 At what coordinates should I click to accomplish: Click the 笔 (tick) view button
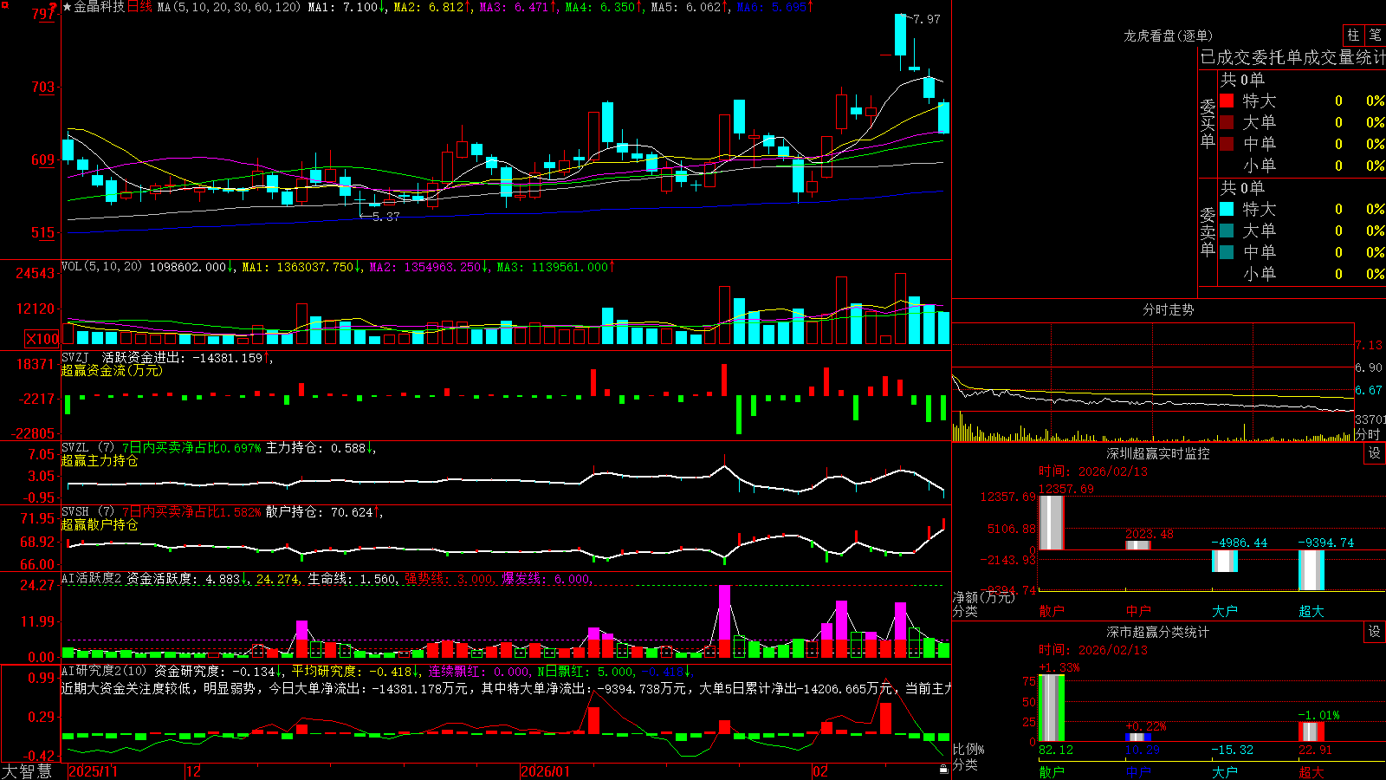click(x=1375, y=35)
